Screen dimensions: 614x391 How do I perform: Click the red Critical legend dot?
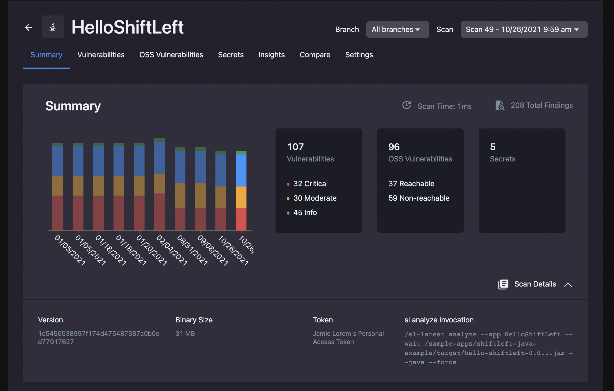288,184
